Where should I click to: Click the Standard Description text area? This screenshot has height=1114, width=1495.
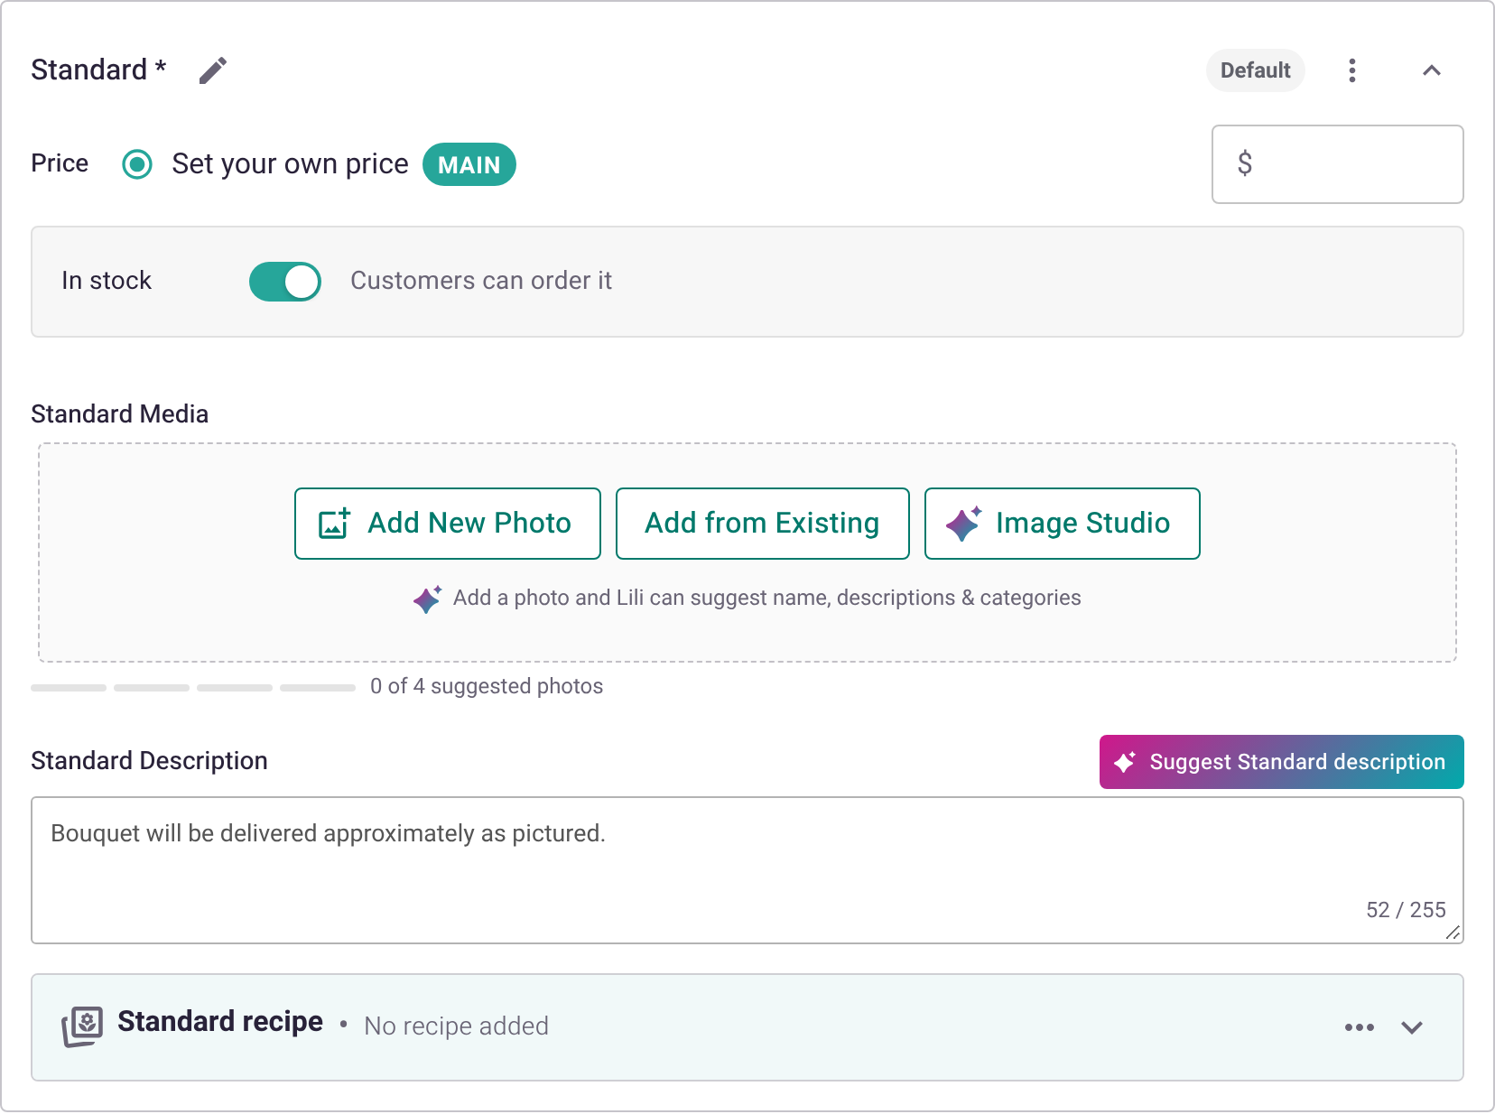pyautogui.click(x=747, y=870)
